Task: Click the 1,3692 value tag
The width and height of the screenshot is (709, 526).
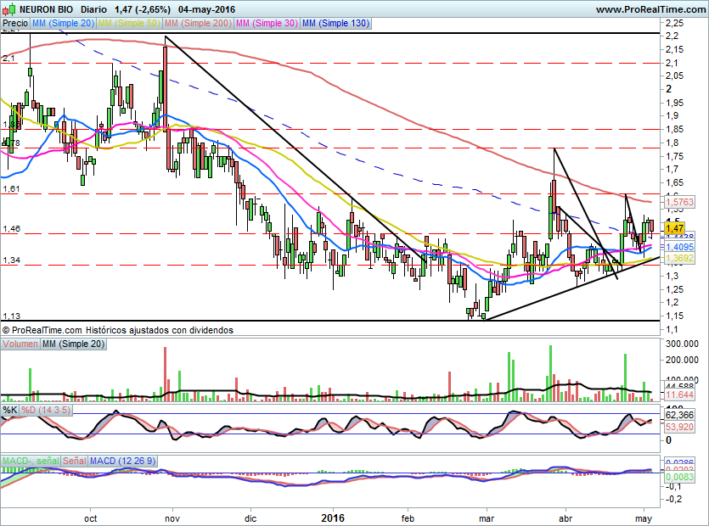Action: click(x=679, y=258)
